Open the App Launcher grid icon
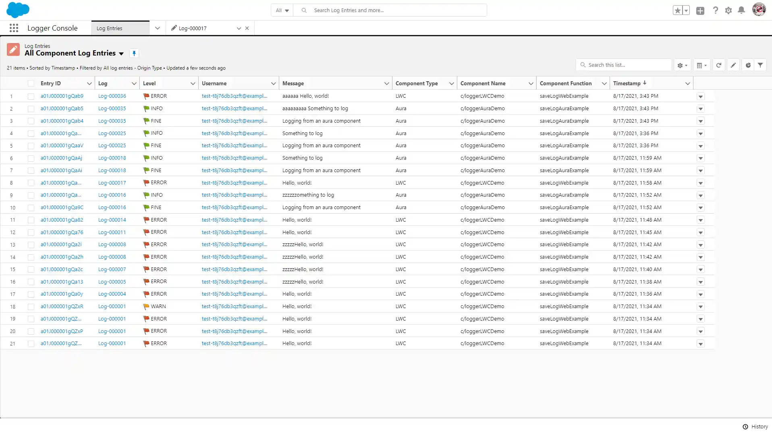This screenshot has height=434, width=772. tap(14, 28)
